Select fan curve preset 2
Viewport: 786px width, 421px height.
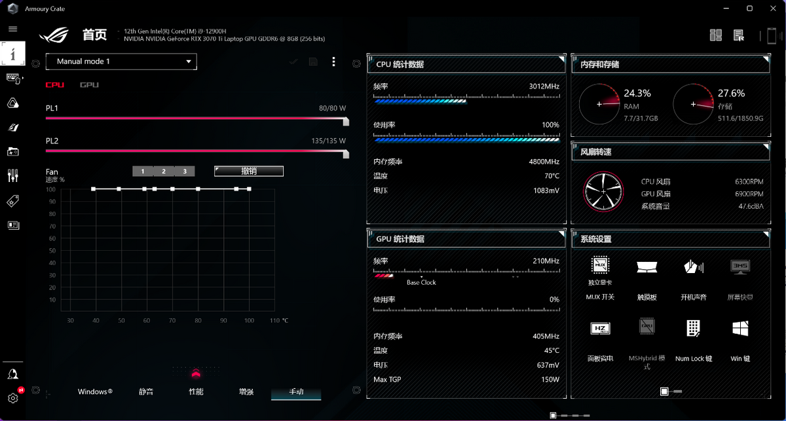click(x=164, y=172)
